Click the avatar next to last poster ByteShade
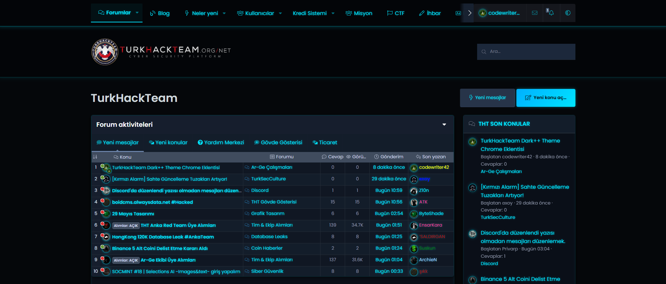Screen dimensions: 666x284 [414, 214]
